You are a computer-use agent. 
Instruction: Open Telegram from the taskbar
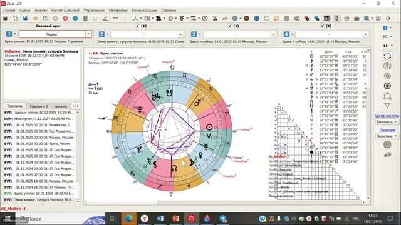(223, 219)
